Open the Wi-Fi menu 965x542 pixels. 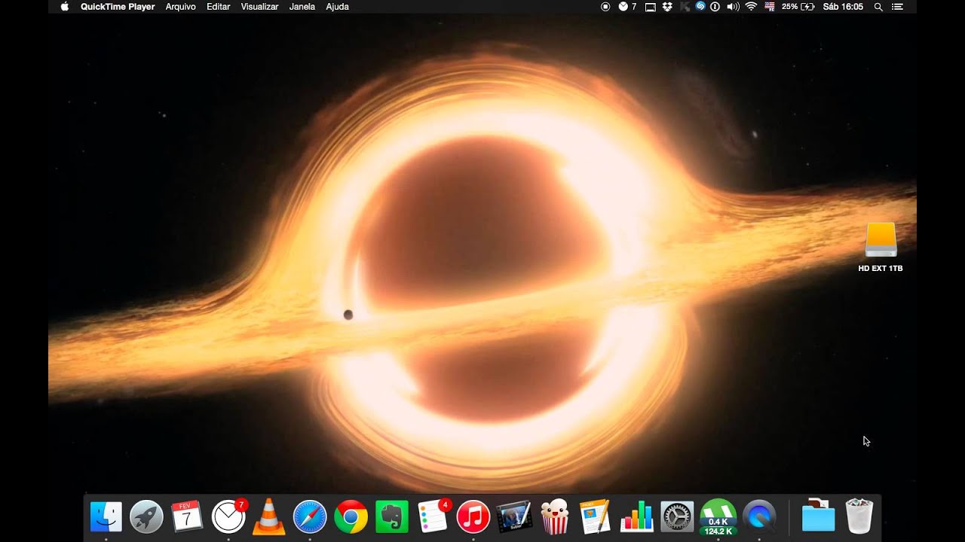coord(751,7)
